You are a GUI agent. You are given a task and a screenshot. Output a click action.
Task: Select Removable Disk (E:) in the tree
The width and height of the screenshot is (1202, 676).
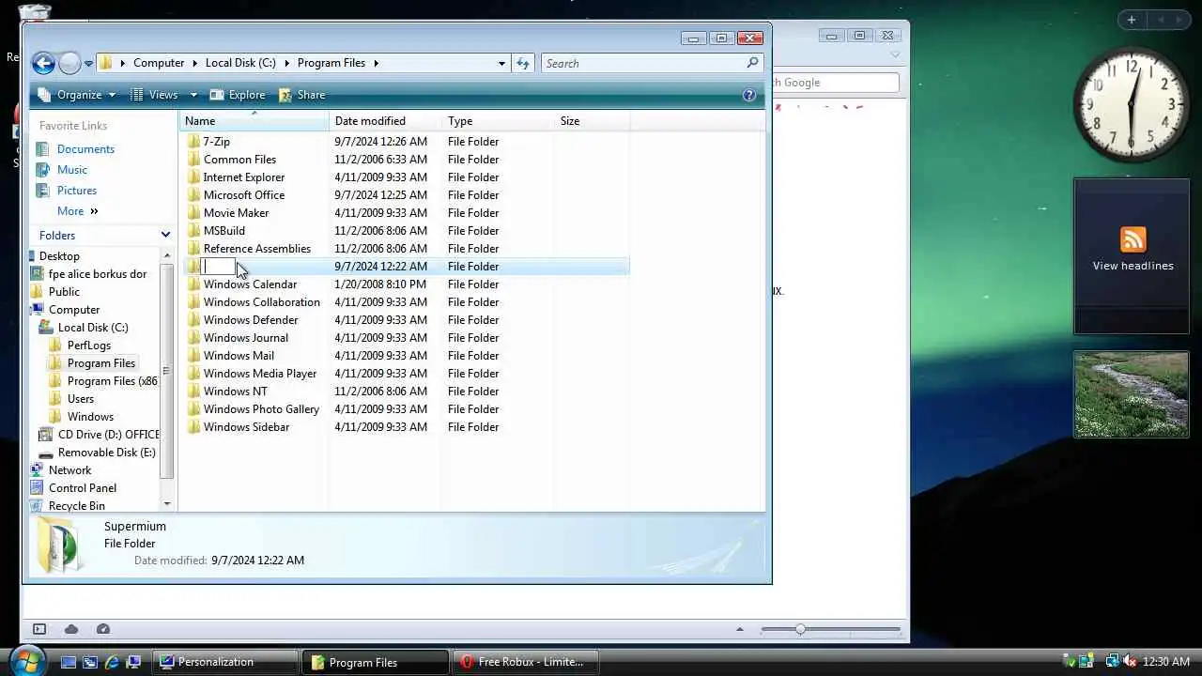[106, 453]
